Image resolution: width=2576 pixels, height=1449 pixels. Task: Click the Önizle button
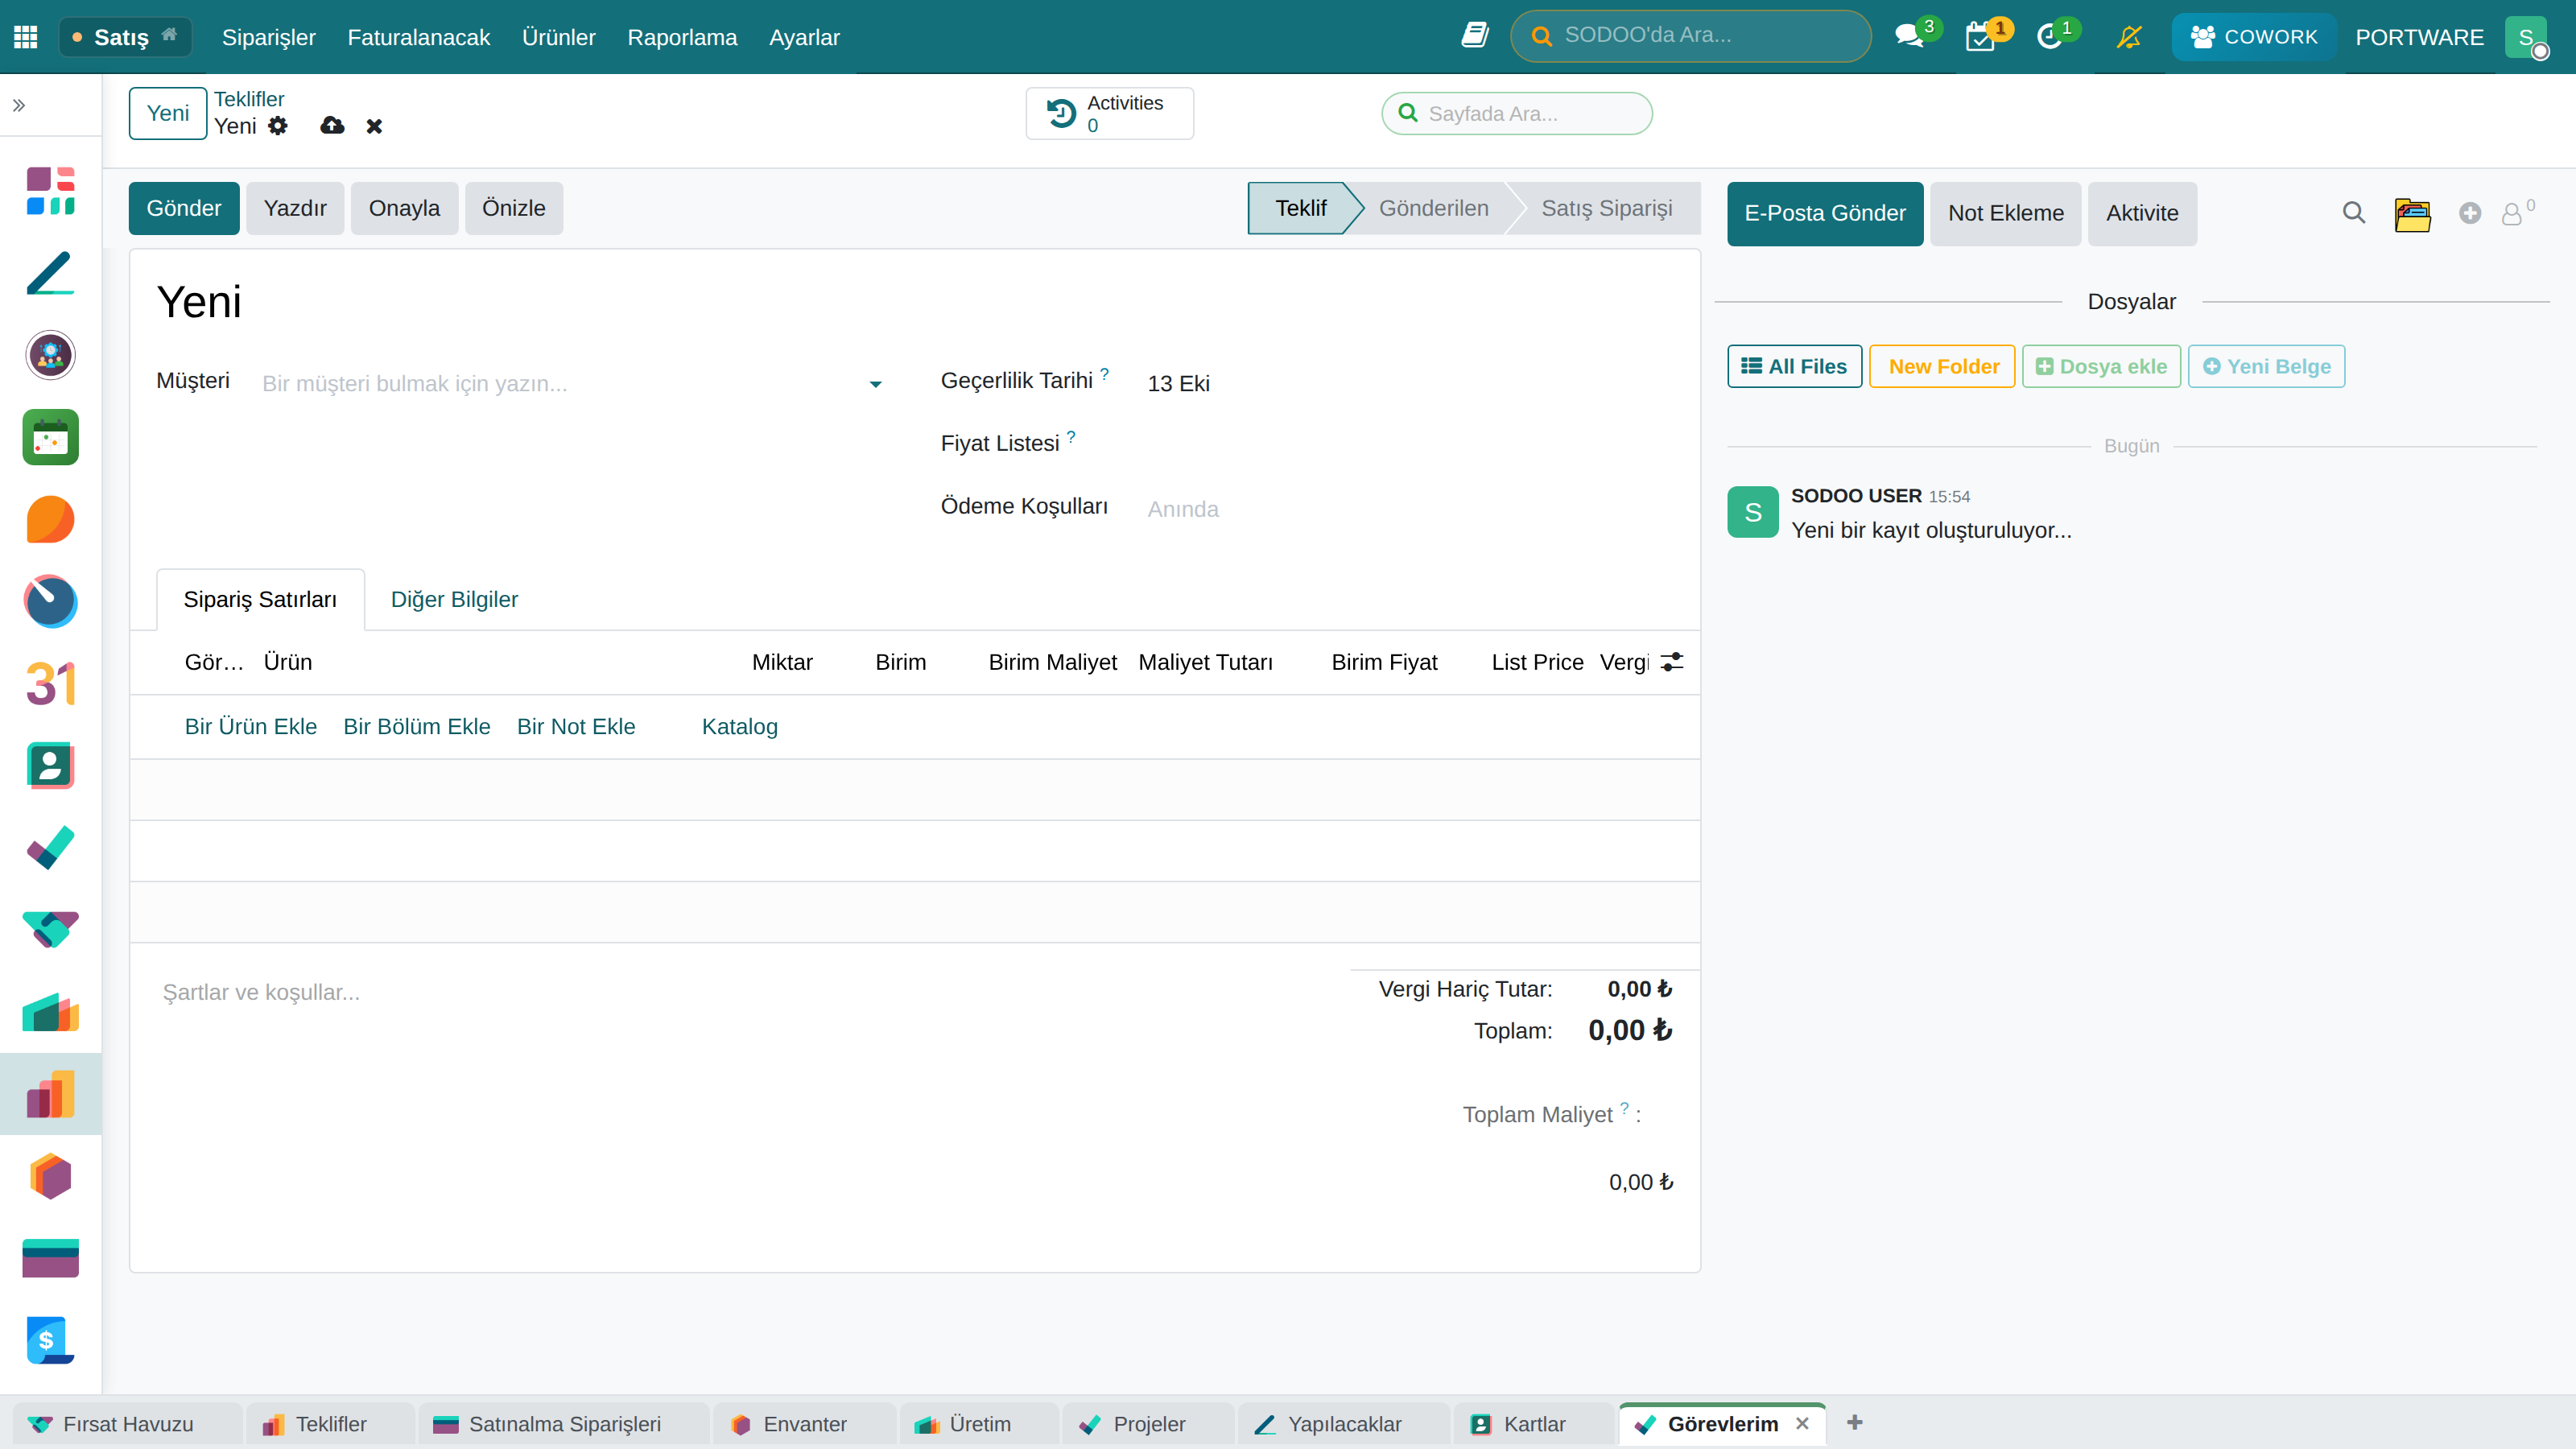point(514,208)
